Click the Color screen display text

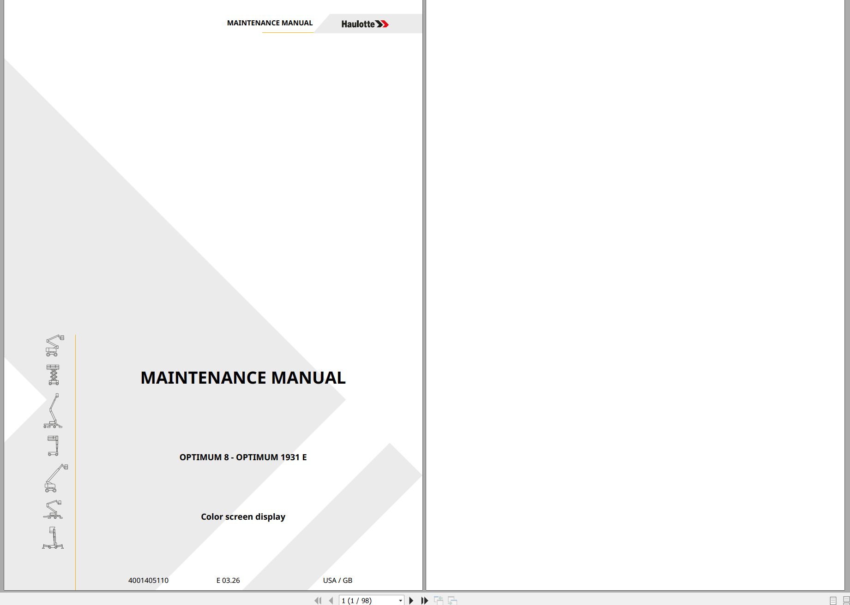click(x=243, y=517)
